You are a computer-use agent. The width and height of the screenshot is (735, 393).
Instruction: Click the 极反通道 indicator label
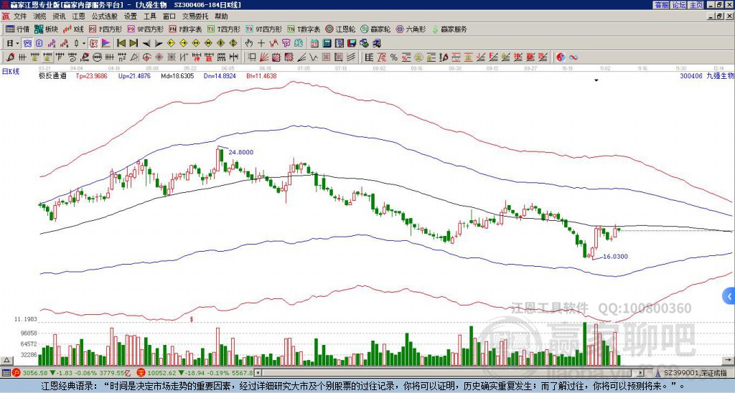tap(52, 75)
